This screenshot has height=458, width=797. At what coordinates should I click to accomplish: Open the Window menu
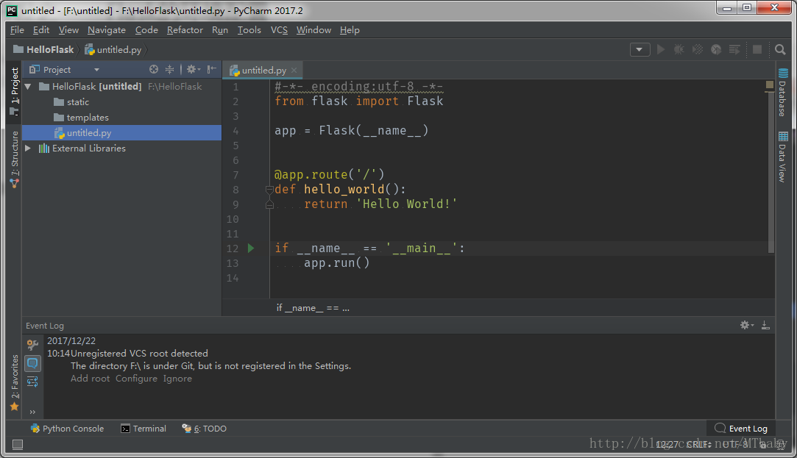click(314, 30)
